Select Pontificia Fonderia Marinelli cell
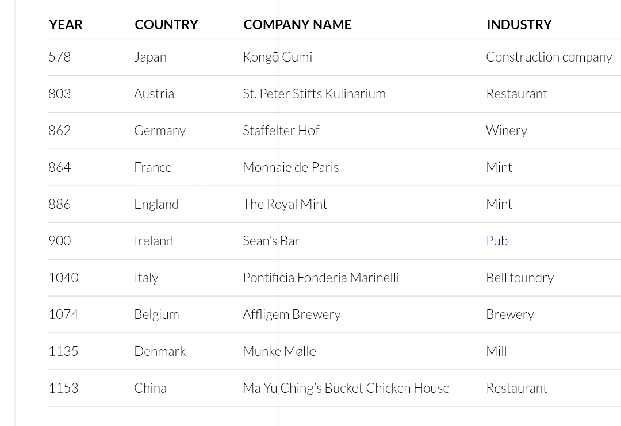621x426 pixels. coord(320,278)
